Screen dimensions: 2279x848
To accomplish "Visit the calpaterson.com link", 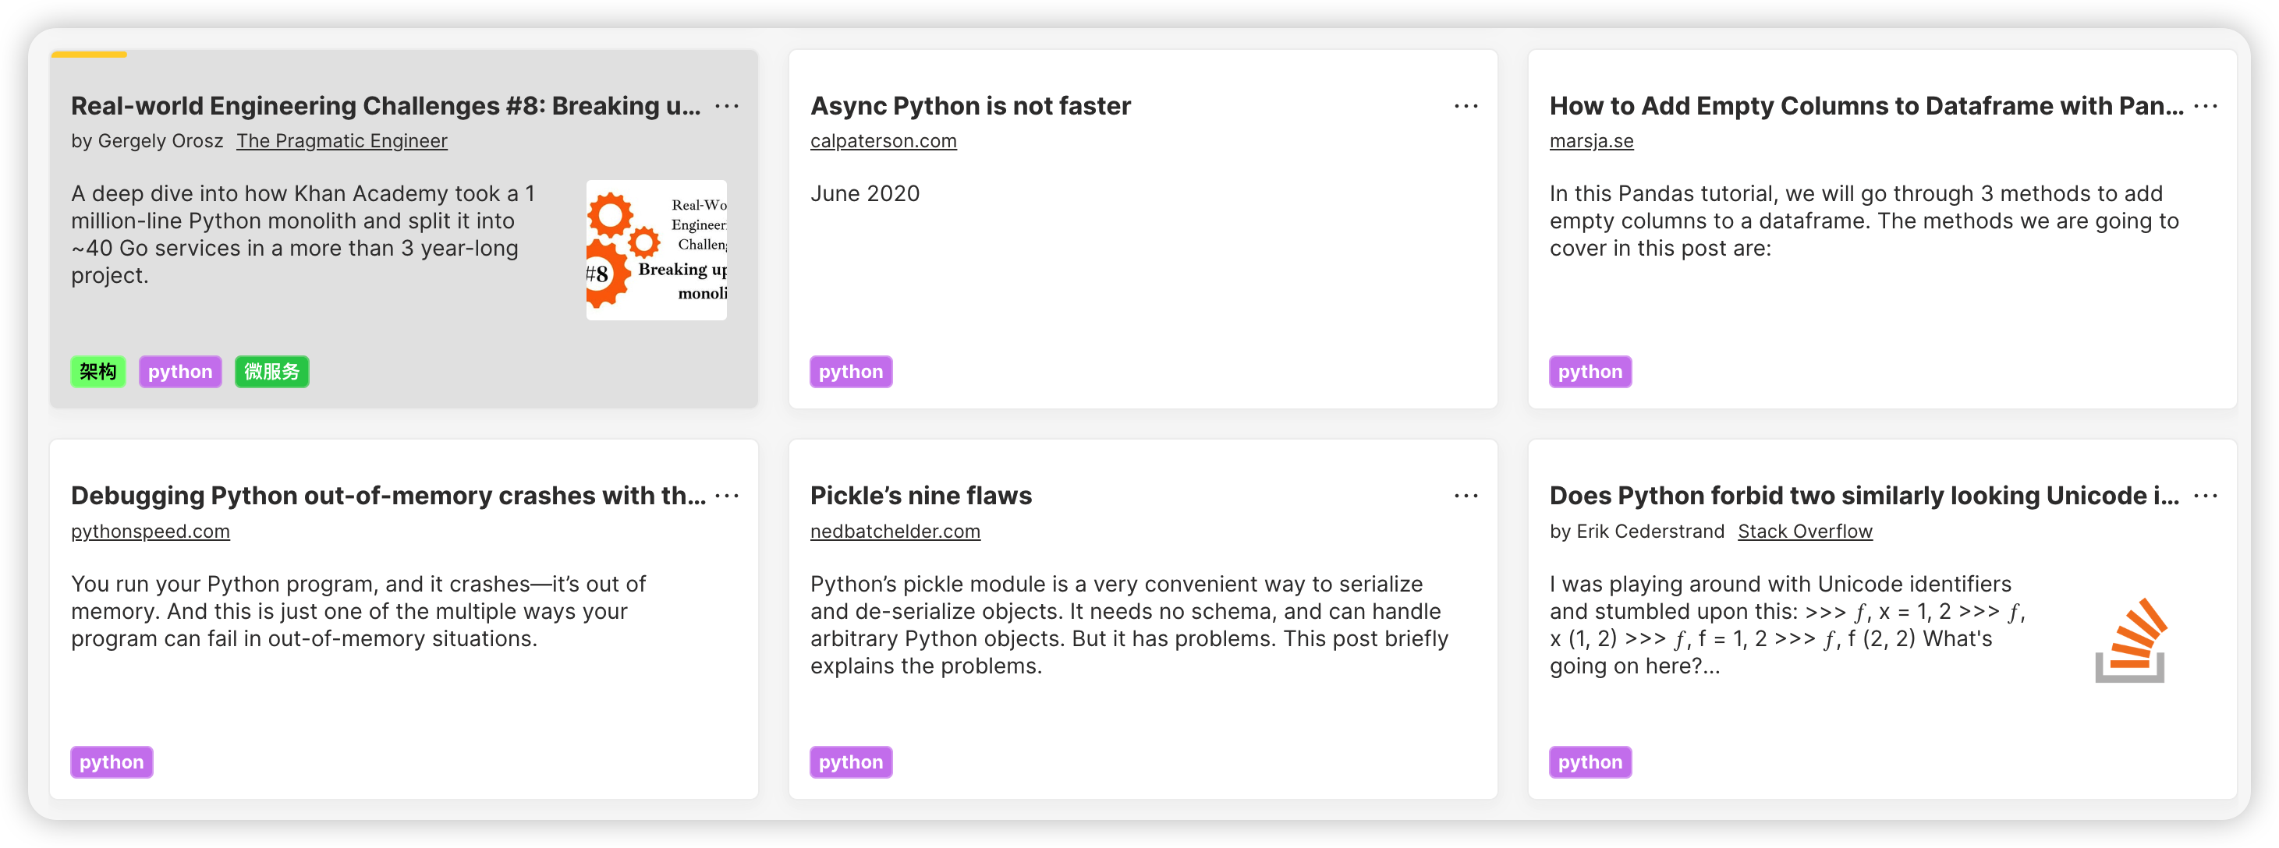I will click(x=883, y=142).
